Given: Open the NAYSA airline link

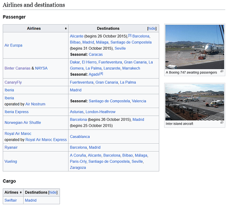Looking at the screenshot, I should [41, 68].
